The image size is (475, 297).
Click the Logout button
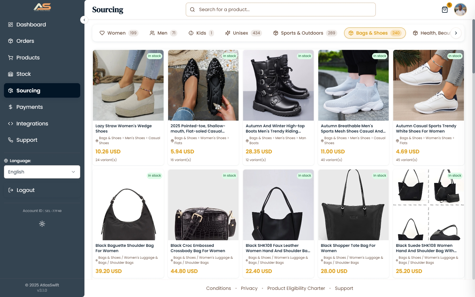(25, 190)
